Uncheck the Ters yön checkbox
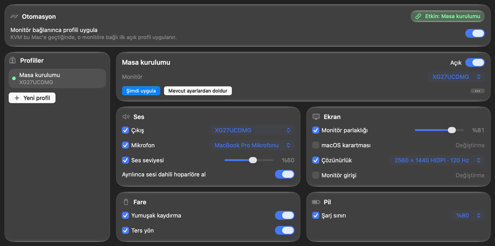 pos(125,230)
